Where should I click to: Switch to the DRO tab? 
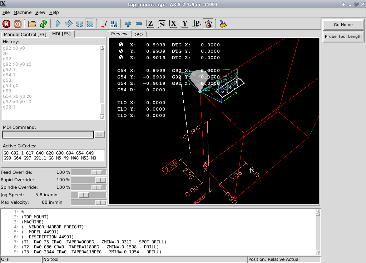click(x=138, y=35)
